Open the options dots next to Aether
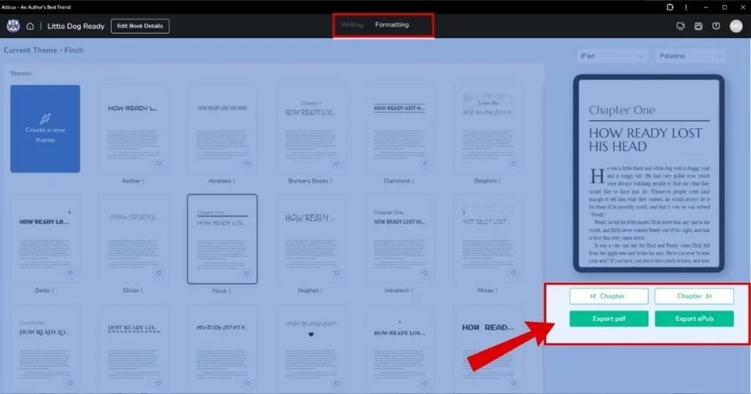751x394 pixels. click(143, 181)
